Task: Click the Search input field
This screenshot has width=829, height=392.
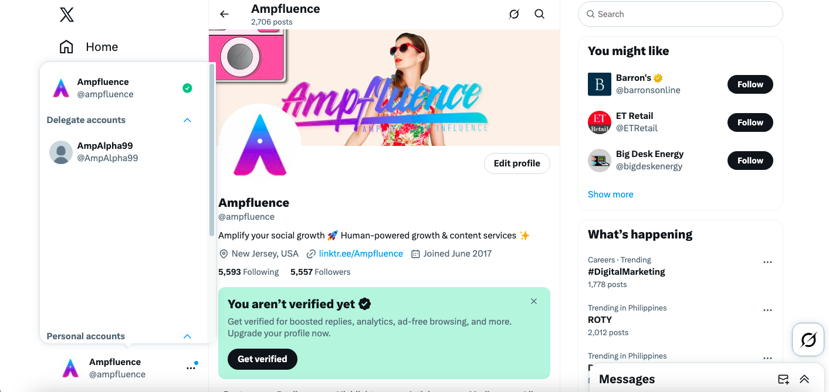Action: click(x=681, y=14)
